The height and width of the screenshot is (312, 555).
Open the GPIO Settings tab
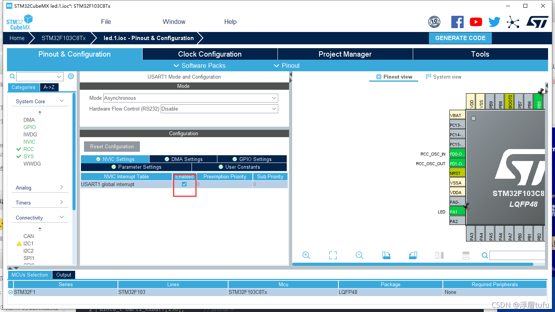(x=252, y=159)
